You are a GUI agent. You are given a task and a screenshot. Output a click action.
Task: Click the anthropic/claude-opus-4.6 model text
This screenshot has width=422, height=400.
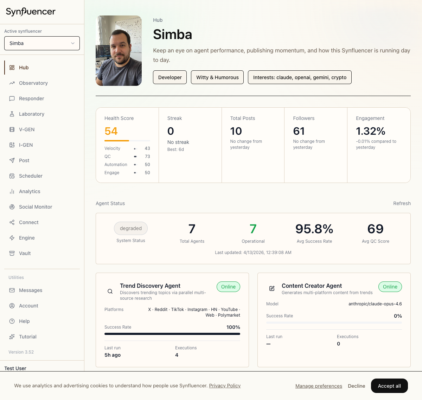coord(375,304)
